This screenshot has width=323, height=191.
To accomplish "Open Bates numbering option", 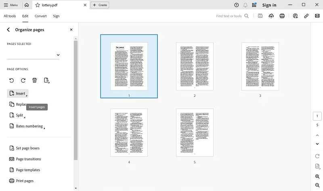I will tap(27, 126).
